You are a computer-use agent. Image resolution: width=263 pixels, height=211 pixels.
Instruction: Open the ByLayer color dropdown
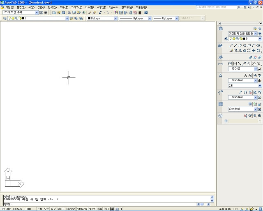pos(116,19)
